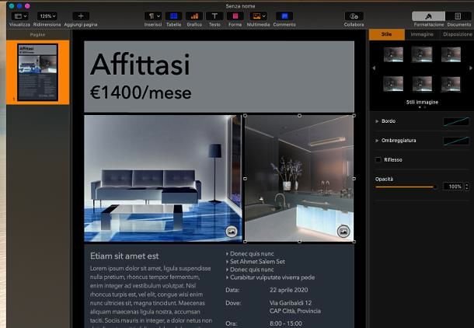The height and width of the screenshot is (328, 474).
Task: Insert a shape with Forma icon
Action: tap(235, 16)
